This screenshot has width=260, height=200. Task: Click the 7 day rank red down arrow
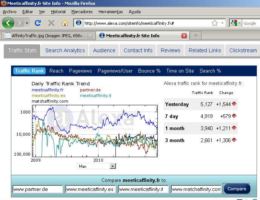[234, 116]
